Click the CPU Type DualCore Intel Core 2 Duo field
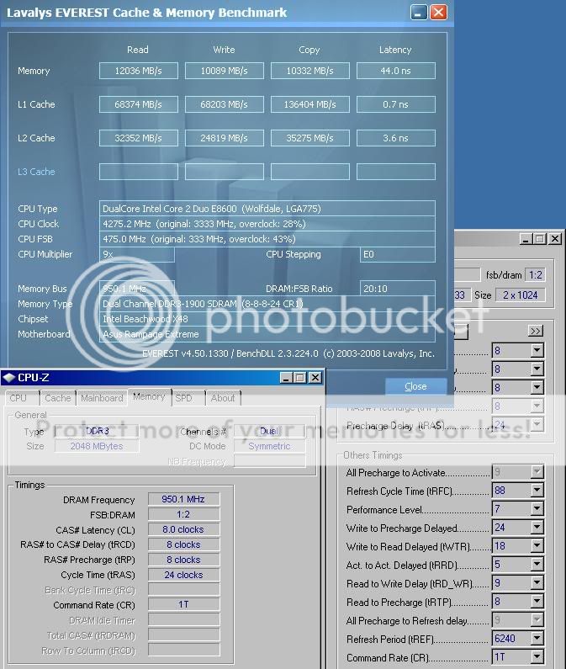Viewport: 566px width, 669px height. pyautogui.click(x=267, y=209)
